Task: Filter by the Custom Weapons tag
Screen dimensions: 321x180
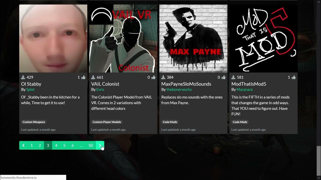Action: point(34,122)
